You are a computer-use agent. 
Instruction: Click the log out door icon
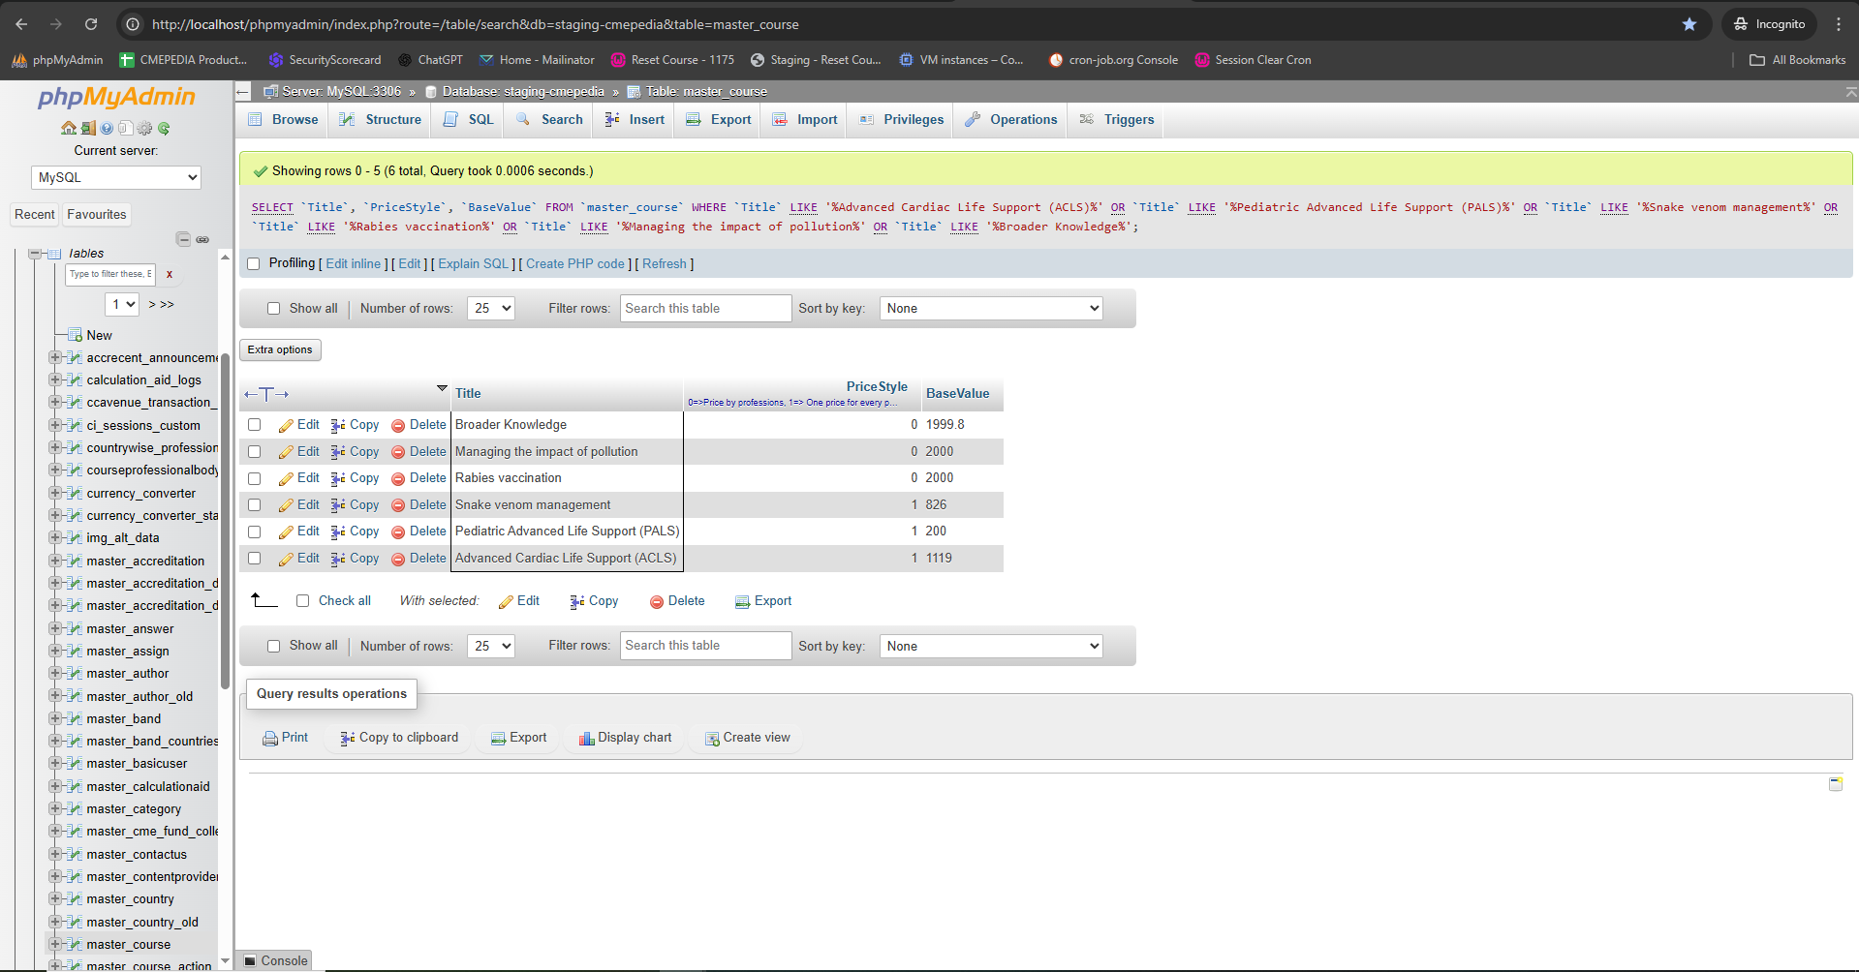(x=88, y=128)
